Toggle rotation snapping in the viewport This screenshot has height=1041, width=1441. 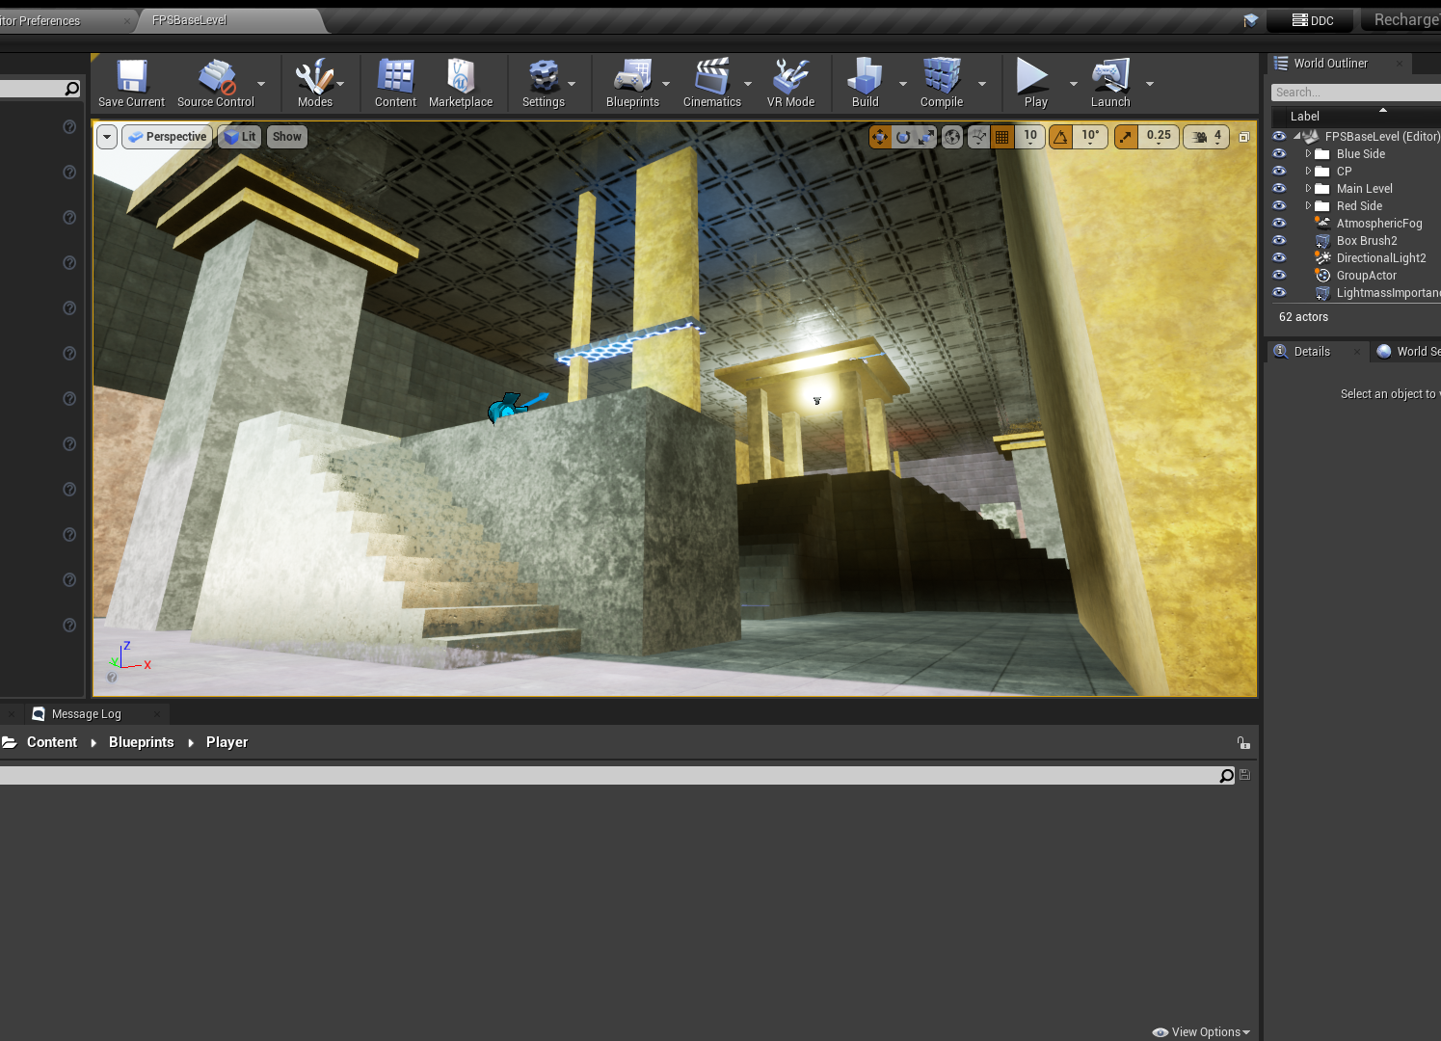(1060, 137)
